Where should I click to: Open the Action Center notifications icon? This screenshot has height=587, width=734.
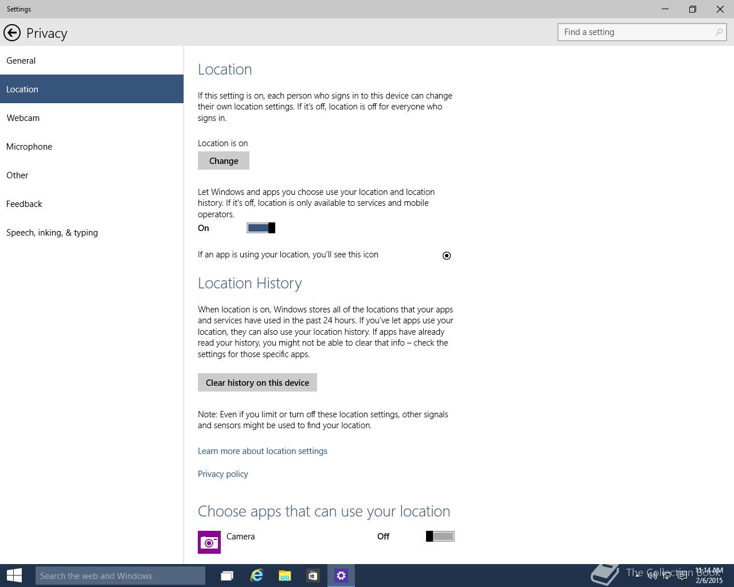(x=682, y=576)
